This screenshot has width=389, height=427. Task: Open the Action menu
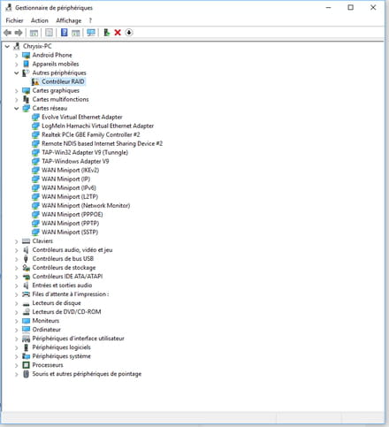[40, 20]
